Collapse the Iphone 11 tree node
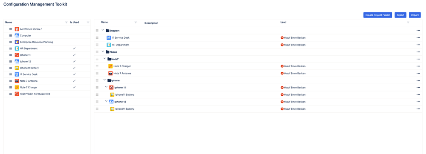 [x=106, y=87]
